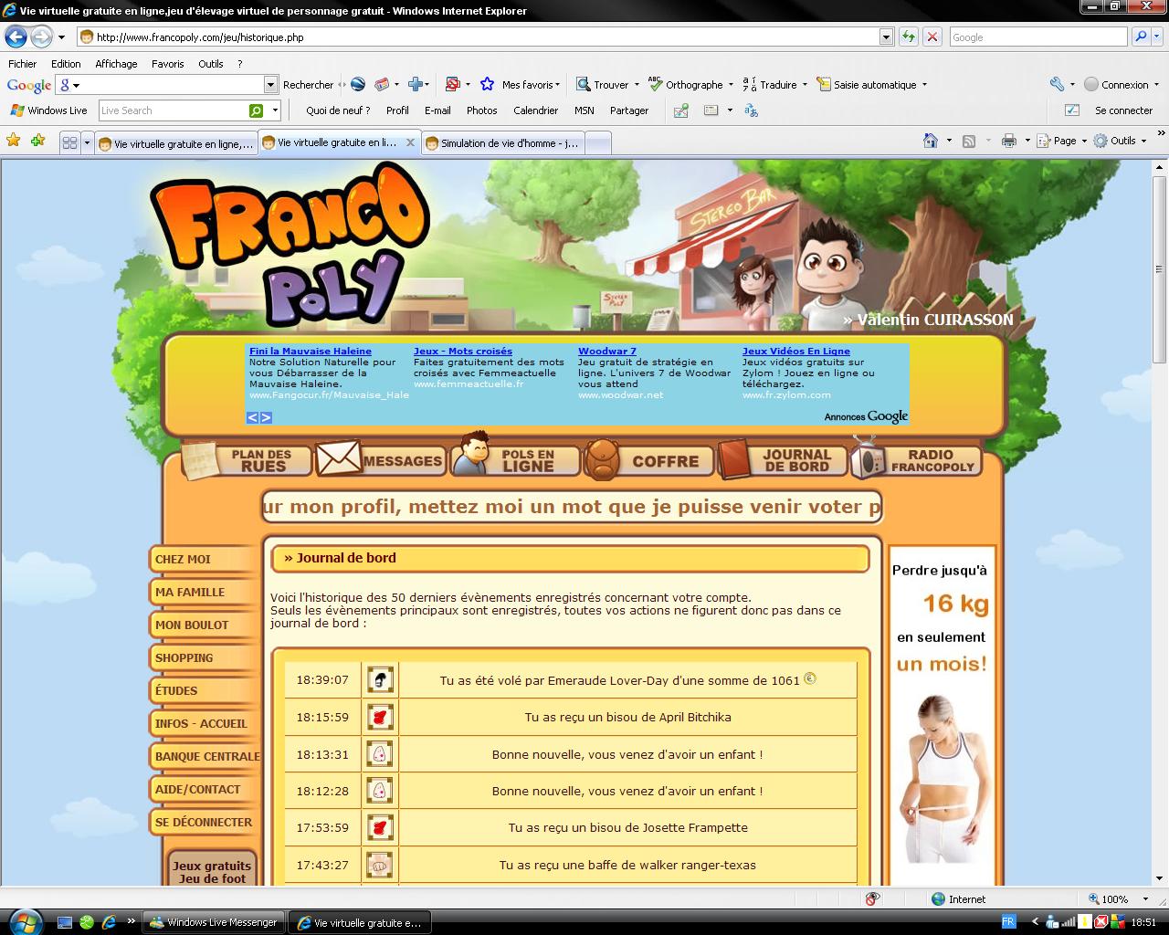Image resolution: width=1169 pixels, height=935 pixels.
Task: Click the search magnifier next to Google box
Action: 1140,37
